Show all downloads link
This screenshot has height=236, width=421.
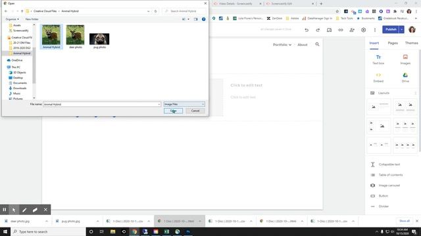coord(405,221)
